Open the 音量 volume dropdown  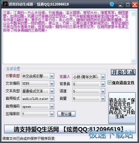[x=103, y=99]
